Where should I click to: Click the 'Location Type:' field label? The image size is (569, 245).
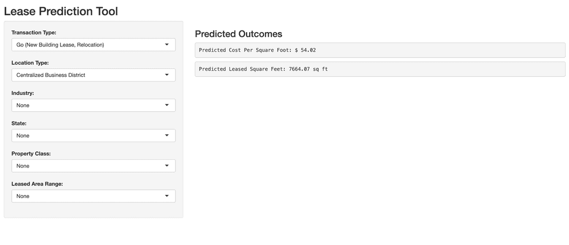click(x=30, y=63)
